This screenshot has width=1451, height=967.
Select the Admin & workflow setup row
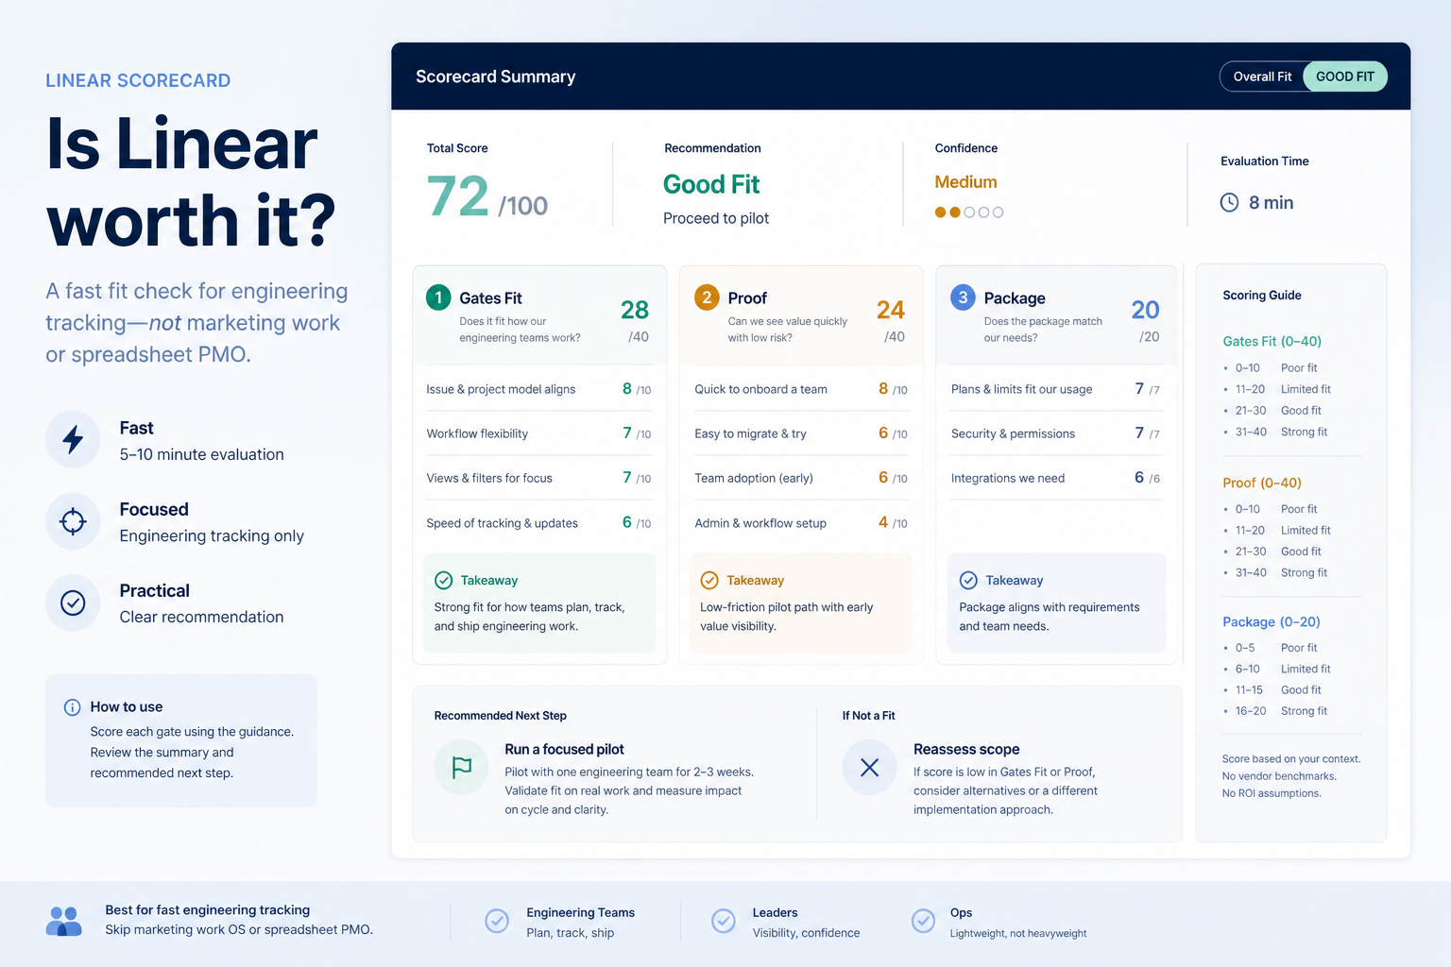tap(801, 523)
